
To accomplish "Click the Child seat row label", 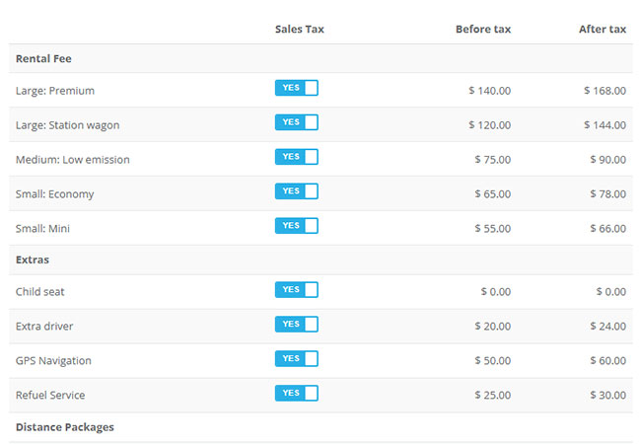I will coord(39,292).
